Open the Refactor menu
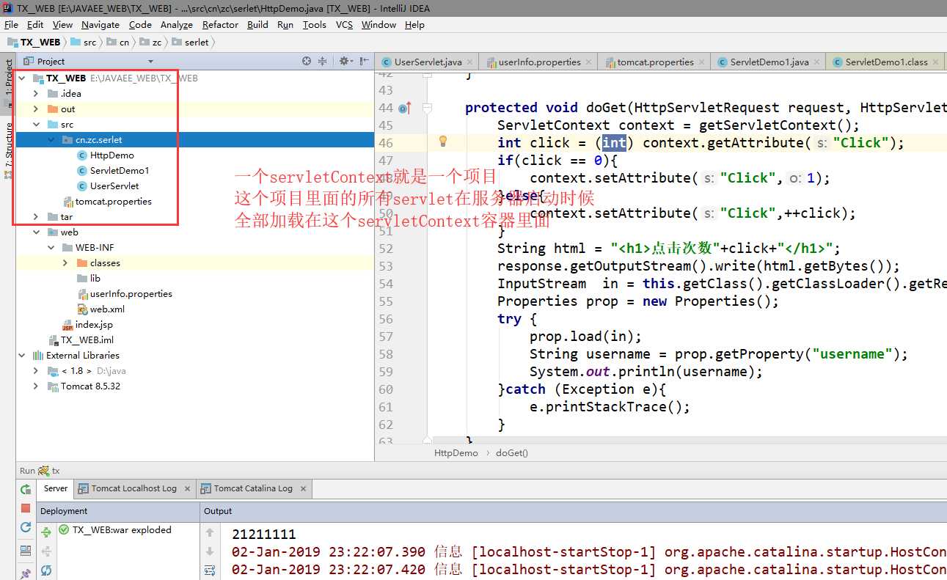This screenshot has width=947, height=580. pos(220,25)
